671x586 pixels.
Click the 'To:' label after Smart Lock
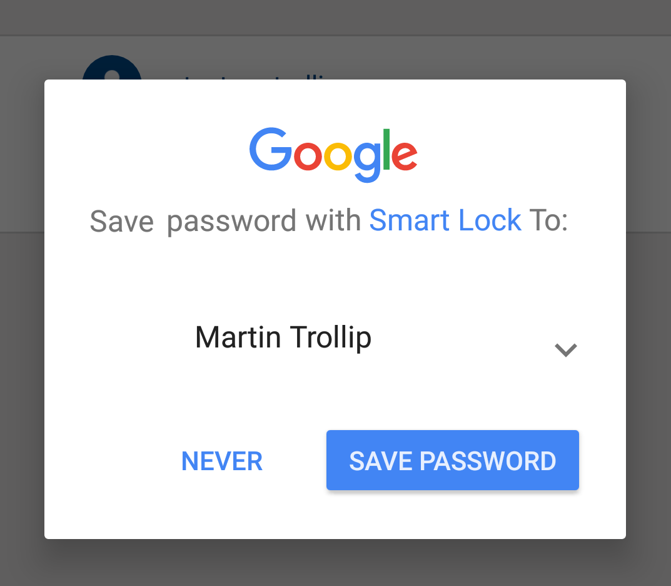pos(548,221)
